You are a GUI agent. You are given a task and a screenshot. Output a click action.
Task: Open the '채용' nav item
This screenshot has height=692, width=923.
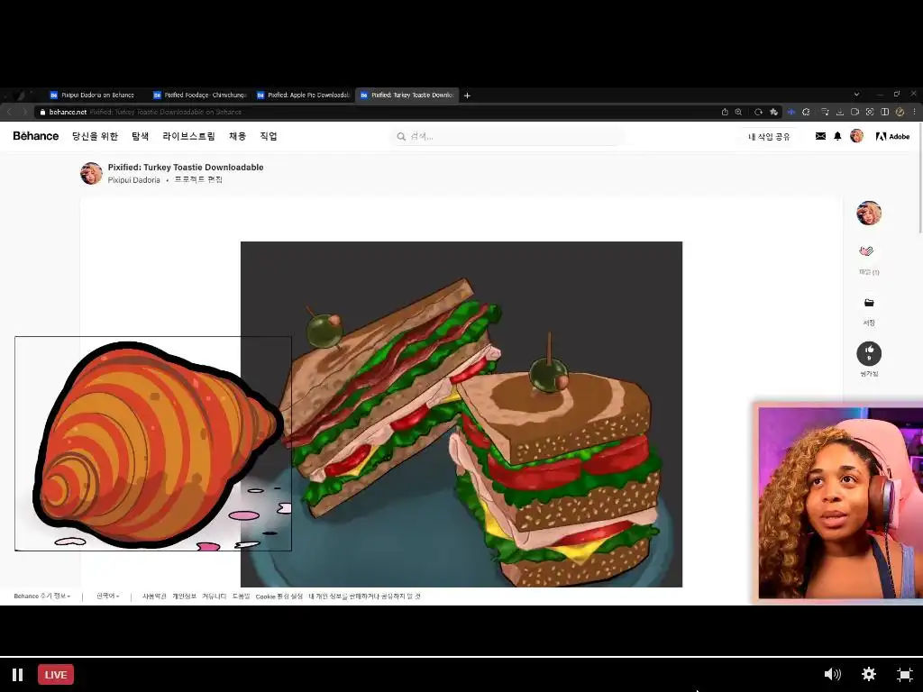[x=237, y=136]
